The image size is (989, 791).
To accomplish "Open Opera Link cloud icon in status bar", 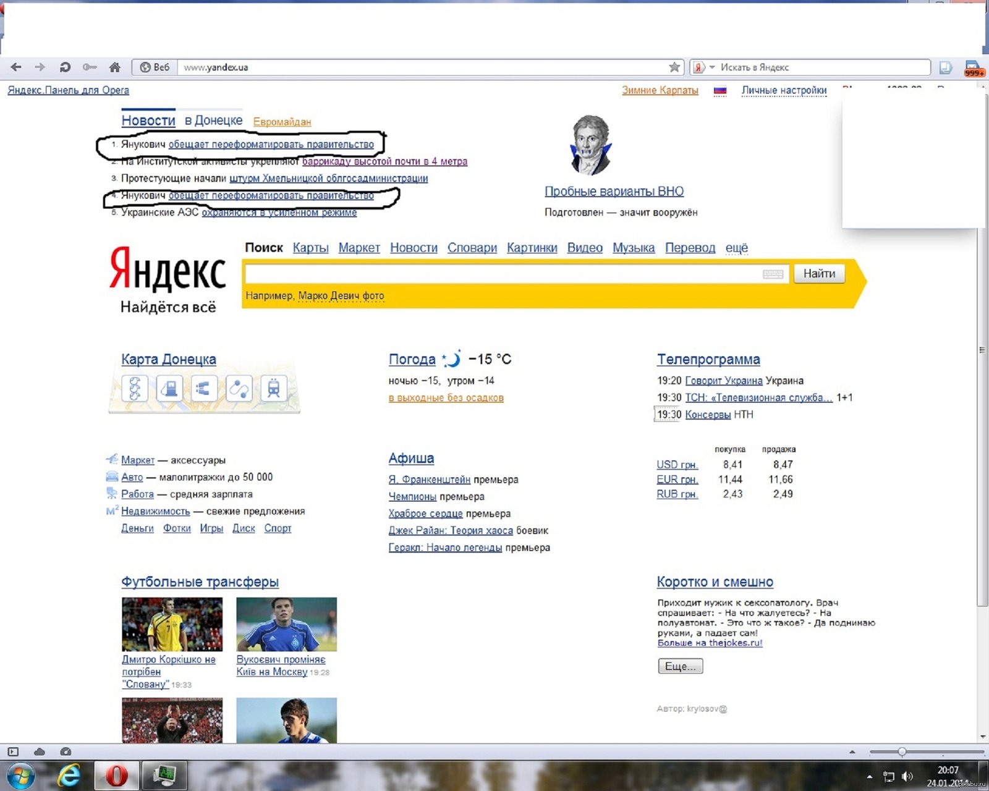I will (39, 752).
